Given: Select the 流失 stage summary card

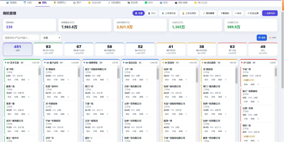Looking at the screenshot, I should tap(263, 49).
